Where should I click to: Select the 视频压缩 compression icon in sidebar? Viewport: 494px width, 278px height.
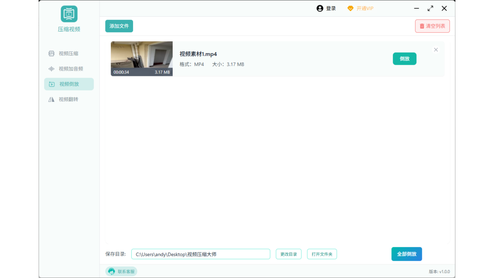pos(51,53)
